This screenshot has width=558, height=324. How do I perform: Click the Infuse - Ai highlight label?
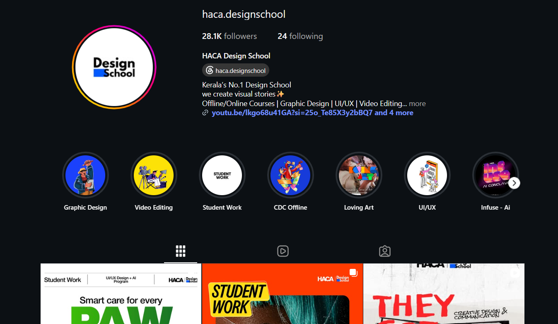click(495, 208)
